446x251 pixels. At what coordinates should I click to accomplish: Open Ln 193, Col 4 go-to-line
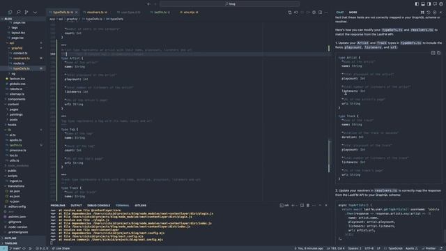[x=336, y=248]
